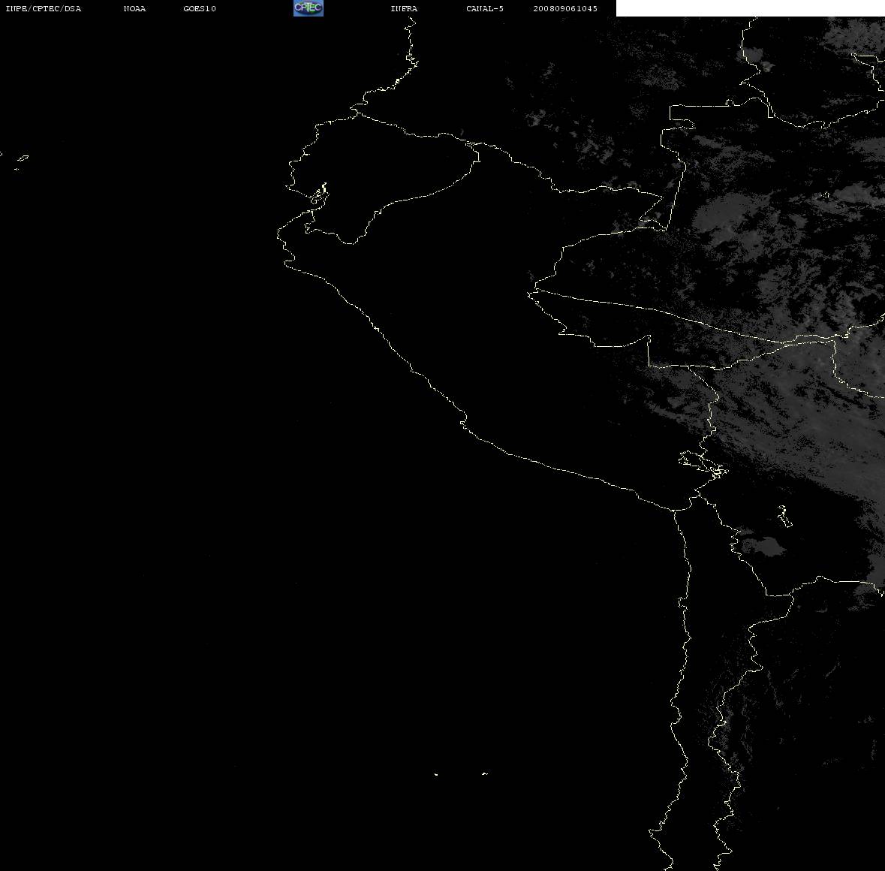Click the small lake outline southeast of Titicaca
Image resolution: width=885 pixels, height=871 pixels.
784,517
